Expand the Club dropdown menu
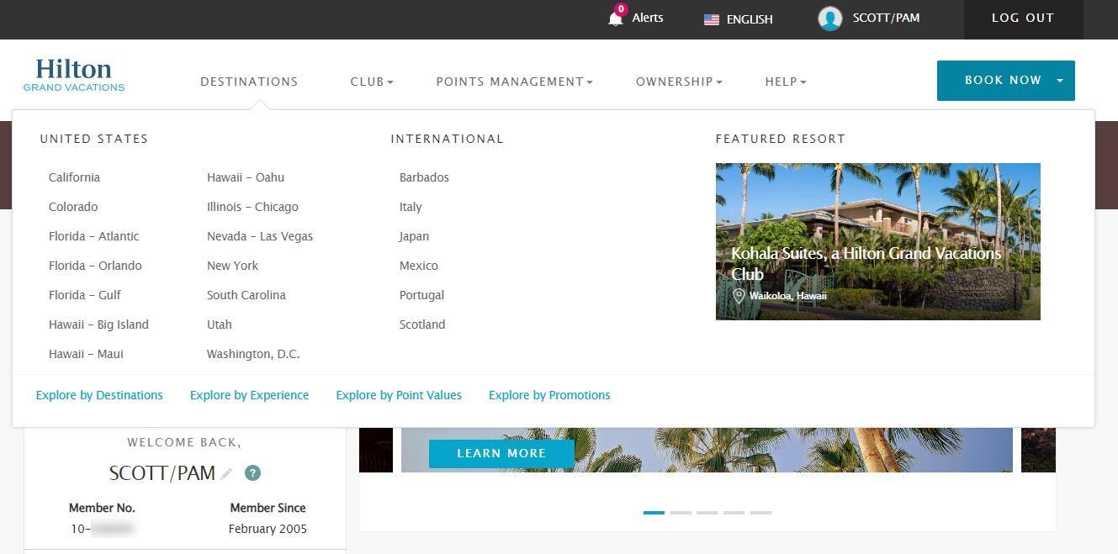 (372, 82)
